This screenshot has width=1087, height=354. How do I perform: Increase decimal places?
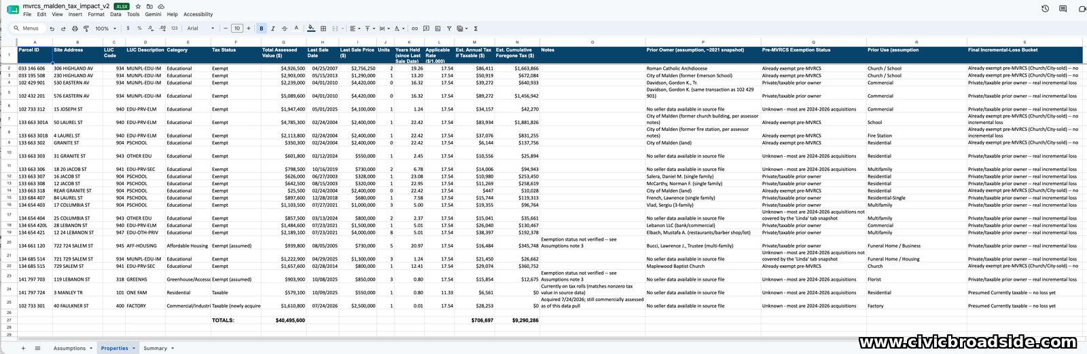coord(162,28)
